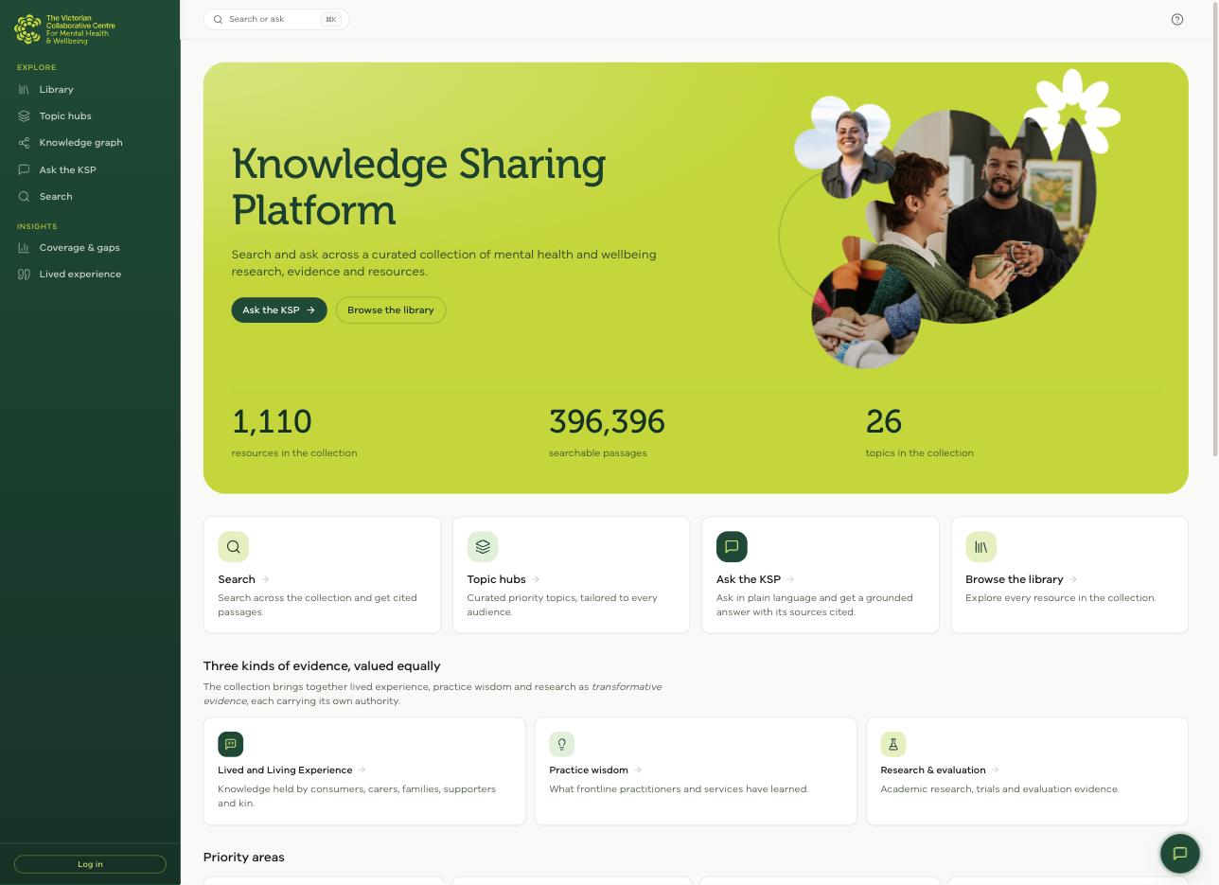Click the ⌘K shortcut badge
This screenshot has width=1219, height=885.
click(x=330, y=19)
